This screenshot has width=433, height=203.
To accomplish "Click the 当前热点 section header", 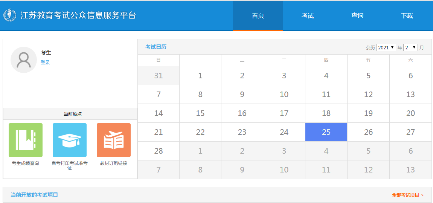I will point(70,114).
